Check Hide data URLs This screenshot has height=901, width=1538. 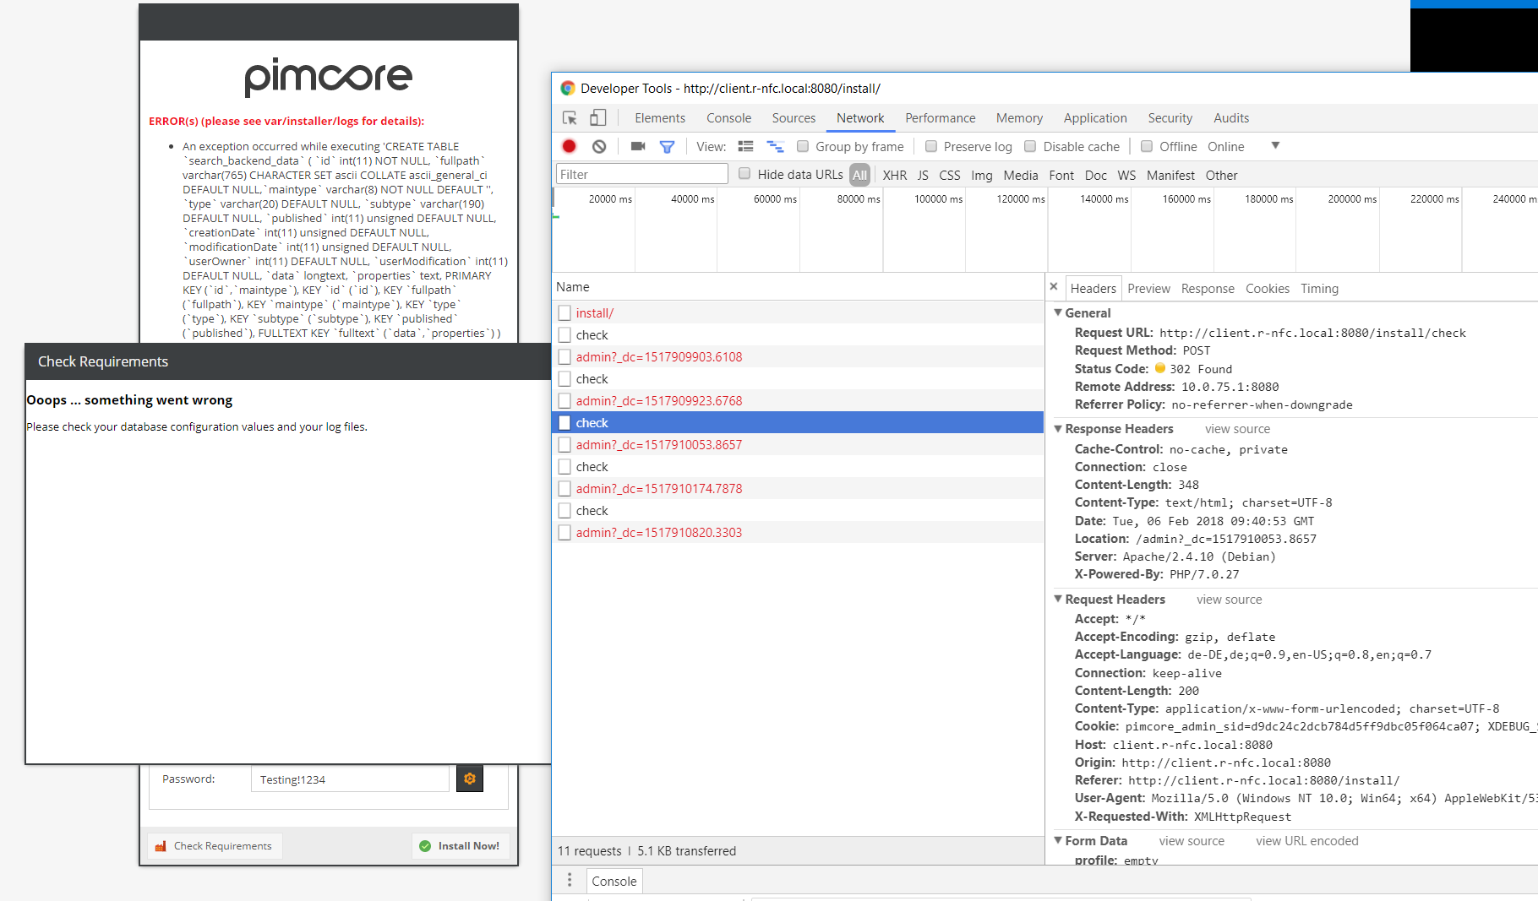click(744, 174)
